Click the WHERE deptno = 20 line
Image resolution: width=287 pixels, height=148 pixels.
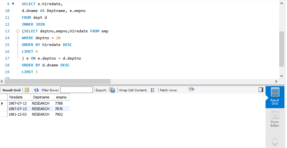41,38
